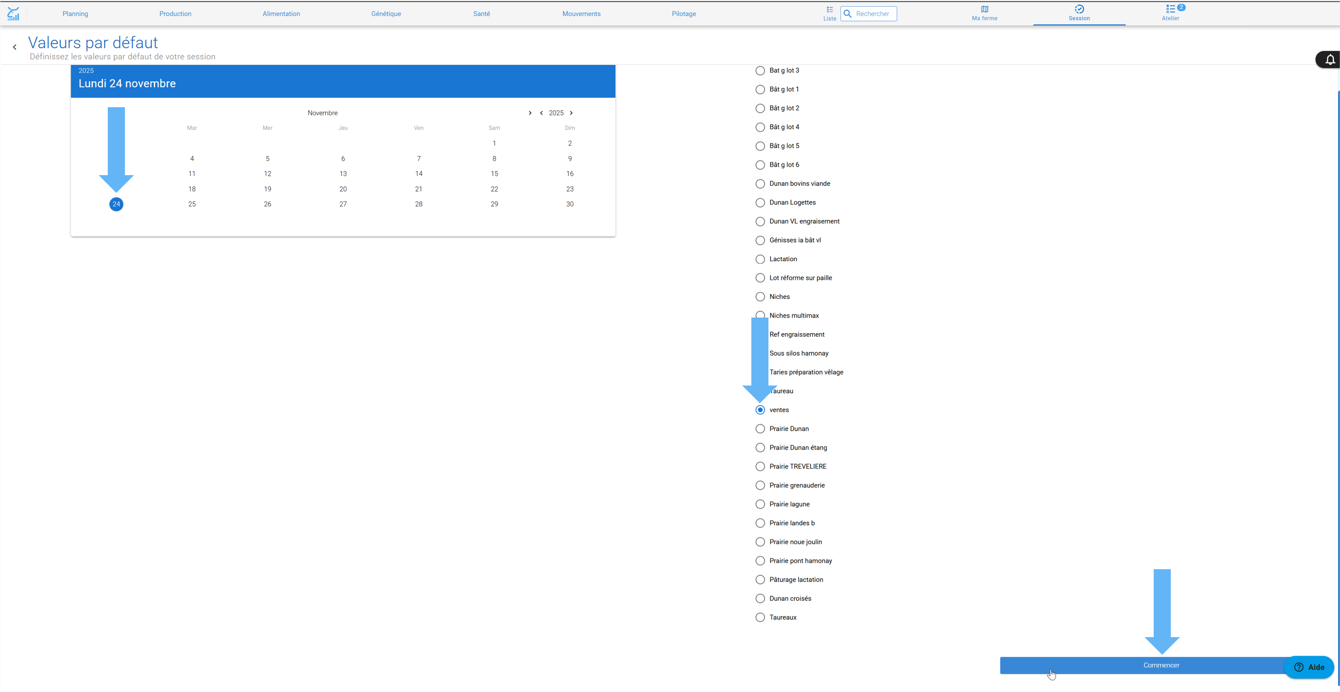Click the 2025 year label in header
The image size is (1340, 692).
click(86, 70)
